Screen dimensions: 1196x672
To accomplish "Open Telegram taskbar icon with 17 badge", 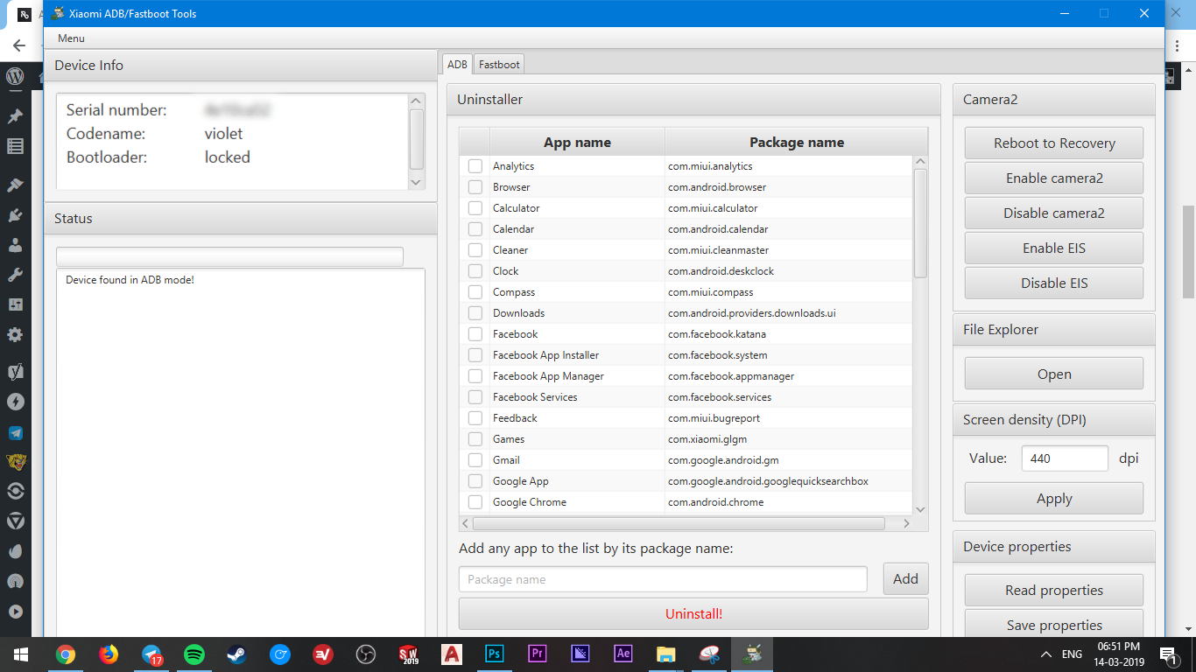I will 151,654.
